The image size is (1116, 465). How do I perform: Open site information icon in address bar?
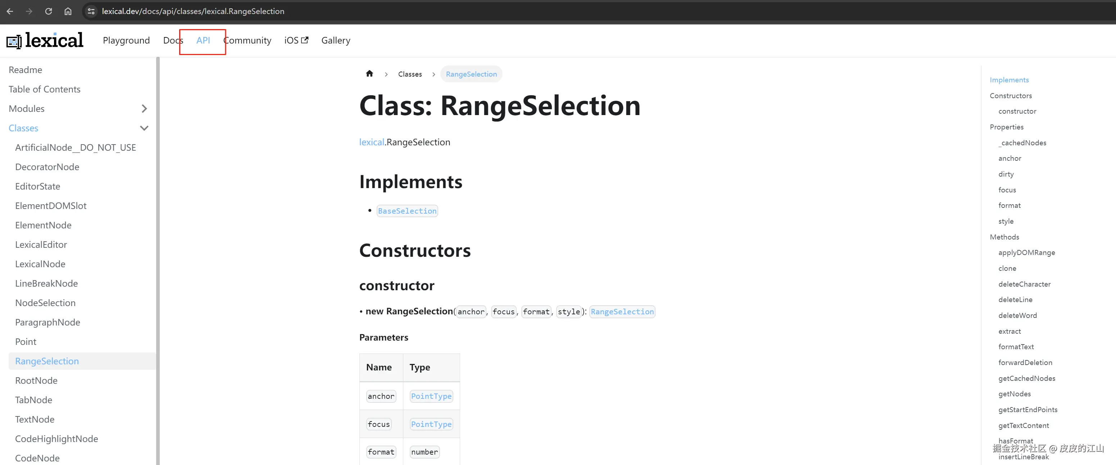[91, 11]
